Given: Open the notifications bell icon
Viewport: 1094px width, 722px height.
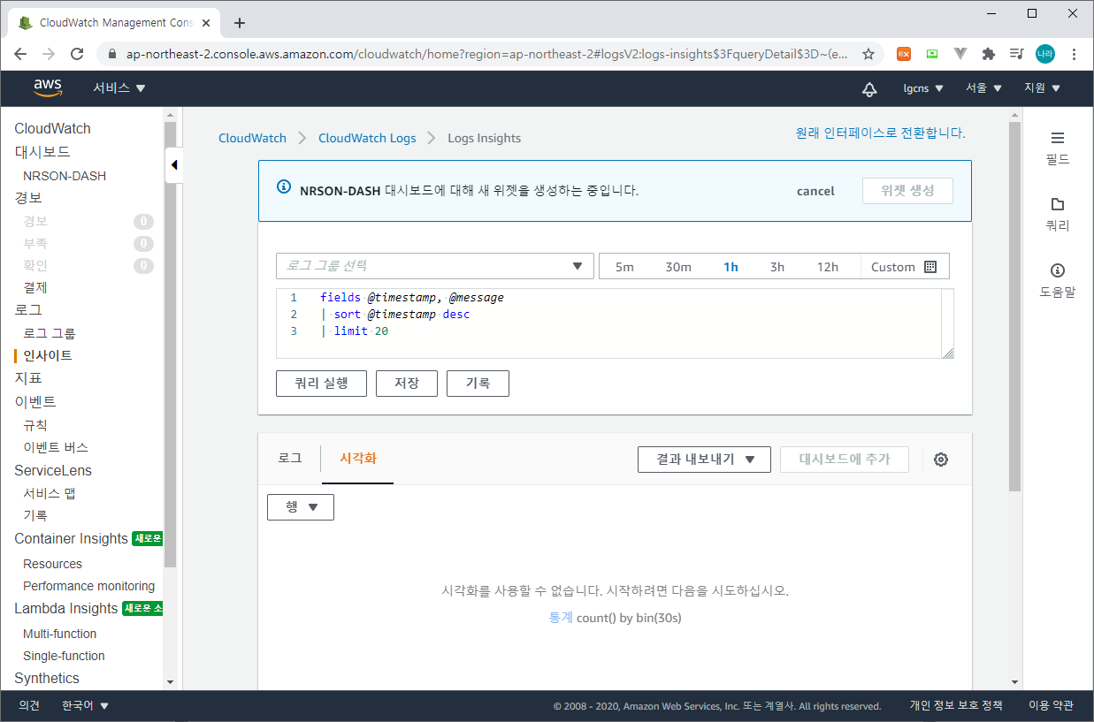Looking at the screenshot, I should coord(869,88).
